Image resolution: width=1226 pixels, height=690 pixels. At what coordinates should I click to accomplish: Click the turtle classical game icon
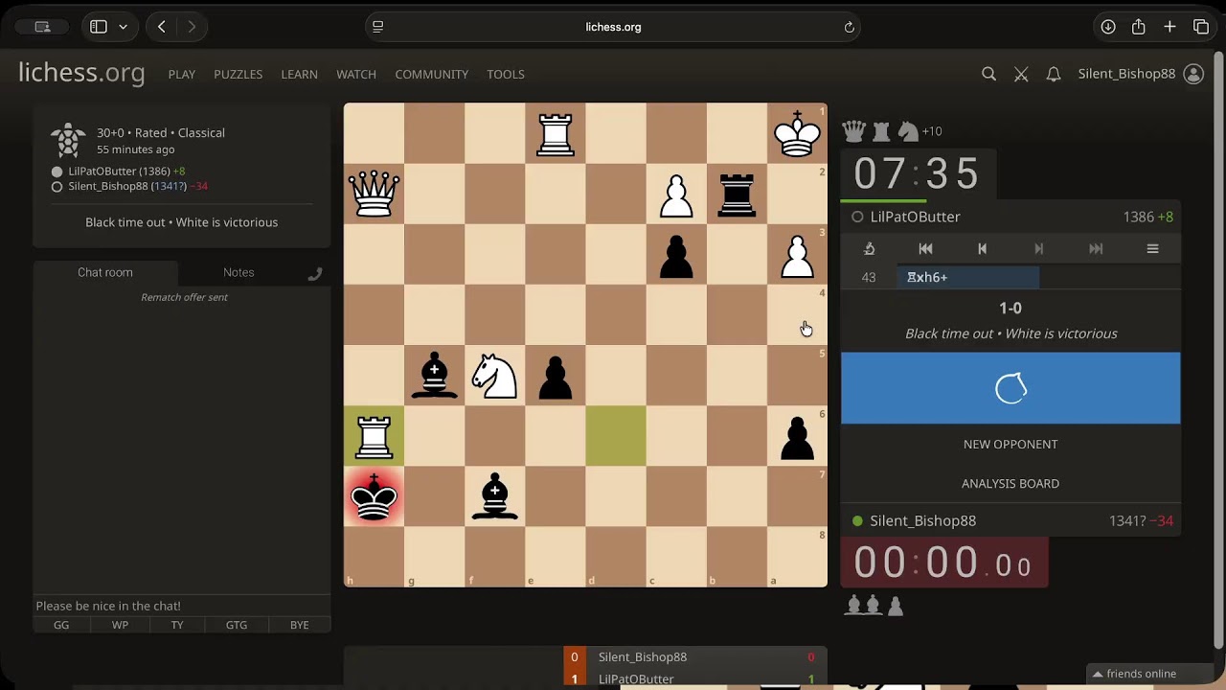(68, 141)
